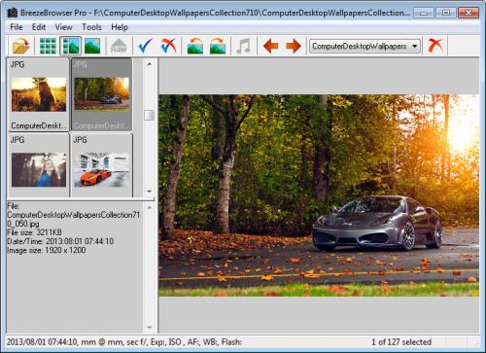The width and height of the screenshot is (486, 353).
Task: Click the music note sound icon
Action: click(x=244, y=46)
